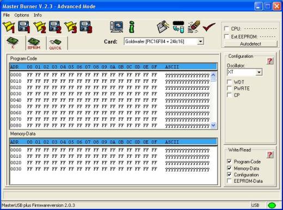Click the USB label in status bar
Screen dimensions: 283x210
point(255,205)
